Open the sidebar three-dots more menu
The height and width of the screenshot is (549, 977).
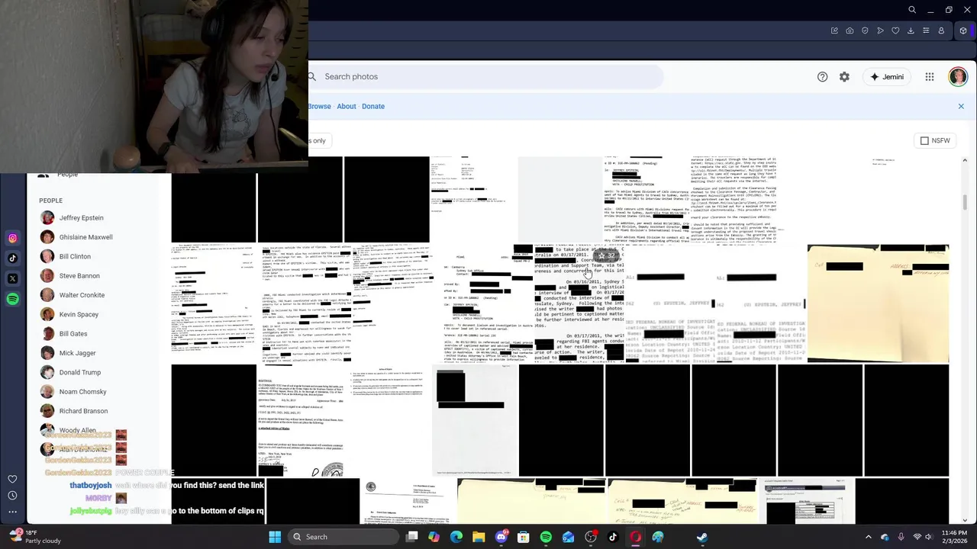click(x=12, y=512)
